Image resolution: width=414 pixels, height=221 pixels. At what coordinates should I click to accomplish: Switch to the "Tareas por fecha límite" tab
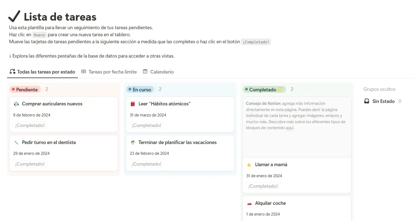(113, 71)
